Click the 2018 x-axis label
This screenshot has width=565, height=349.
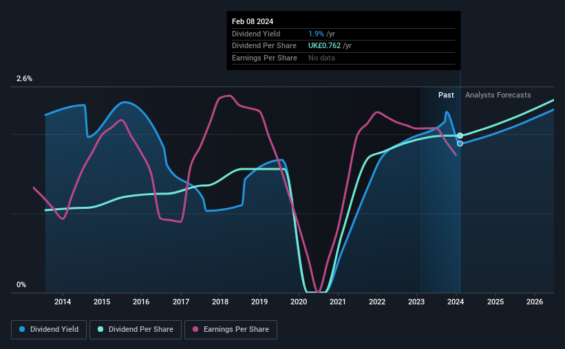pyautogui.click(x=220, y=302)
